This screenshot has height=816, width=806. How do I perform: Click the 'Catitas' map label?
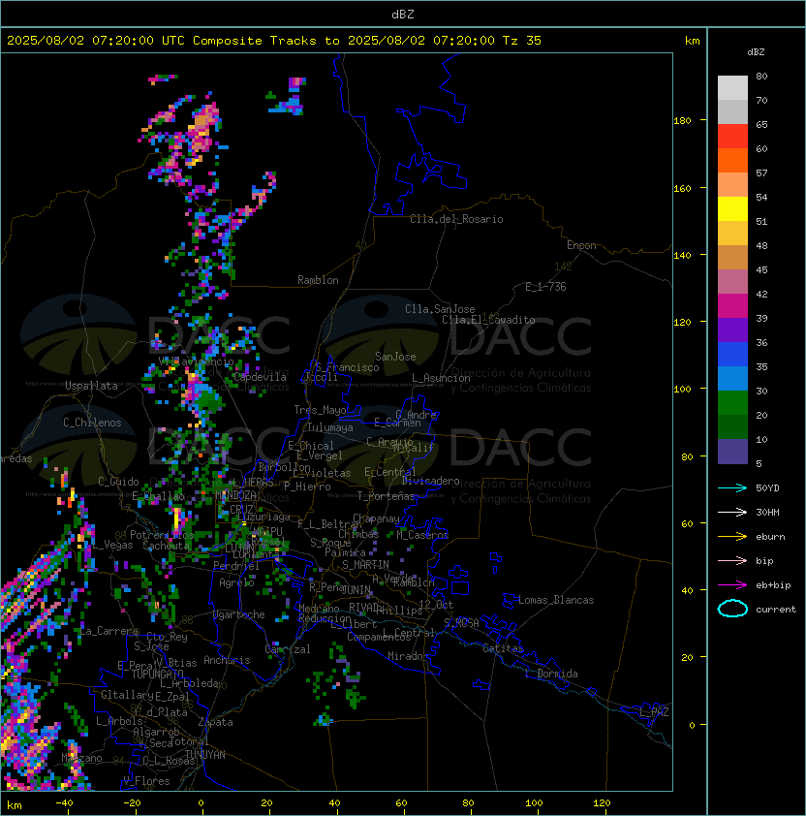click(503, 648)
